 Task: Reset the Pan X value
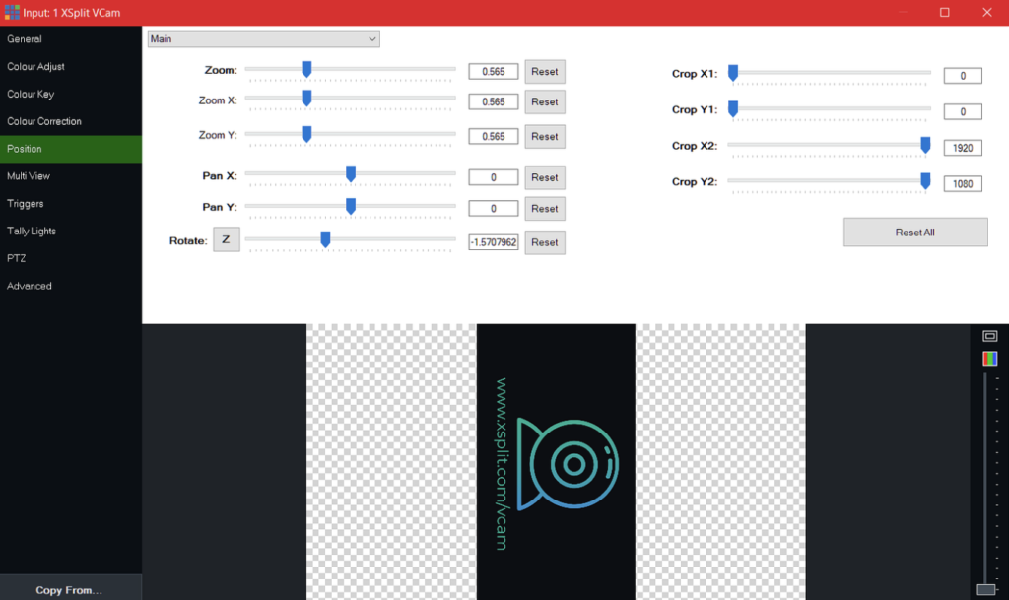click(545, 177)
